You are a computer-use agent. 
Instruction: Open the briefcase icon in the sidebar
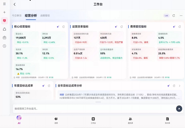tap(5, 38)
